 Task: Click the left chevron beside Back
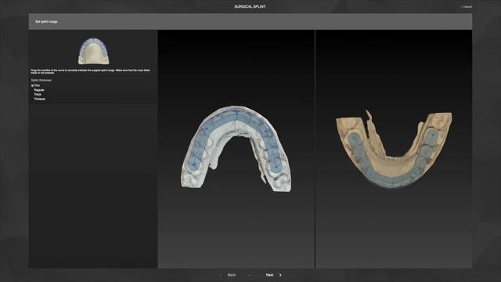pyautogui.click(x=221, y=275)
